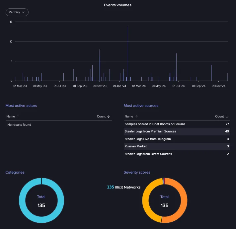Sort sources by Name arrow icon

[136, 116]
